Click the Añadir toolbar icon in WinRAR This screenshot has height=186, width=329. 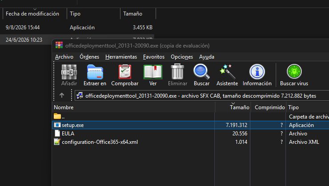[x=69, y=72]
